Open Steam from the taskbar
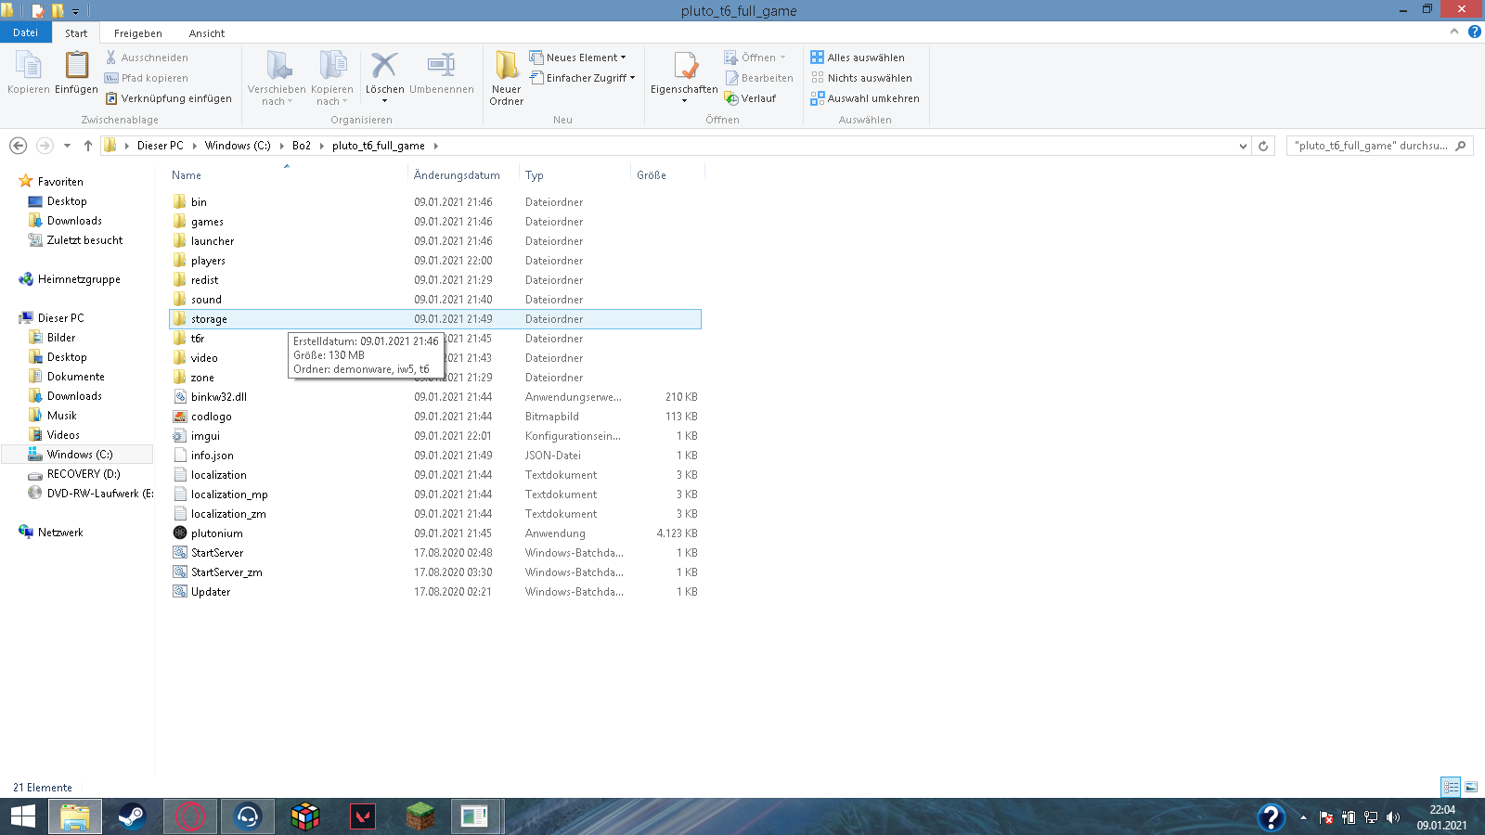Screen dimensions: 1485x835 point(132,816)
